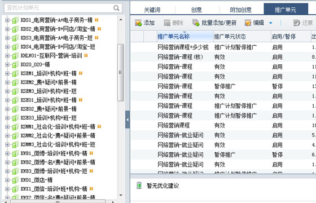This screenshot has width=316, height=203.
Task: Click pause marker beside KHLW01-互联网-营销-培训
Action: [x=86, y=55]
